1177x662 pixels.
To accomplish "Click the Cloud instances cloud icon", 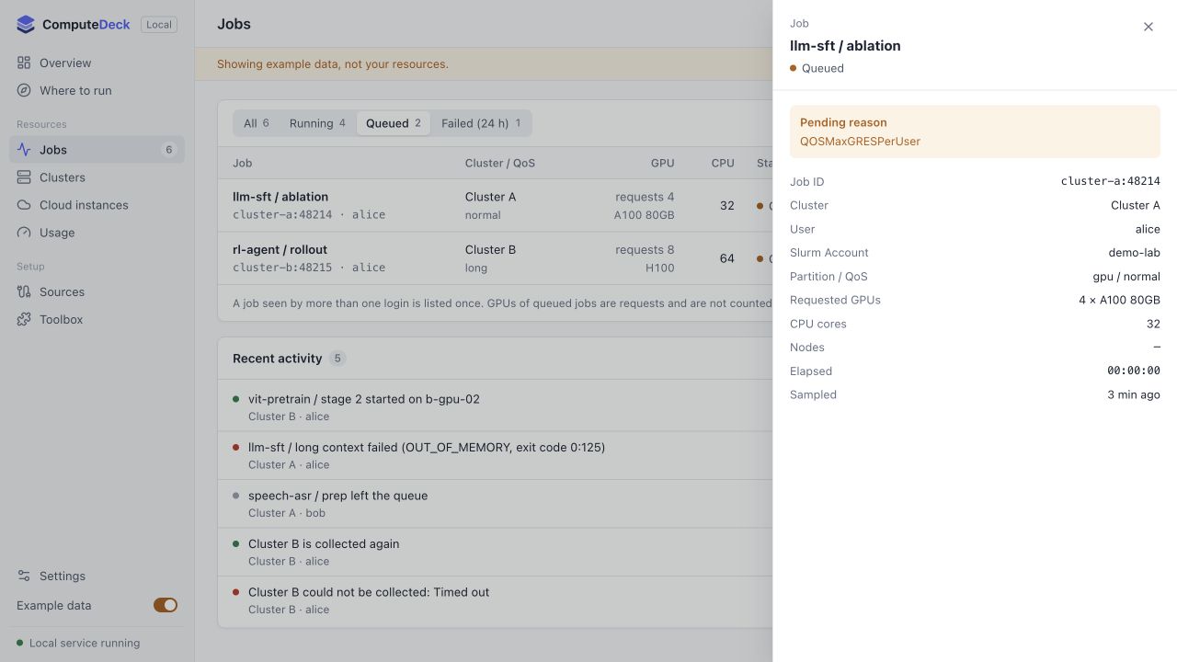I will [24, 205].
